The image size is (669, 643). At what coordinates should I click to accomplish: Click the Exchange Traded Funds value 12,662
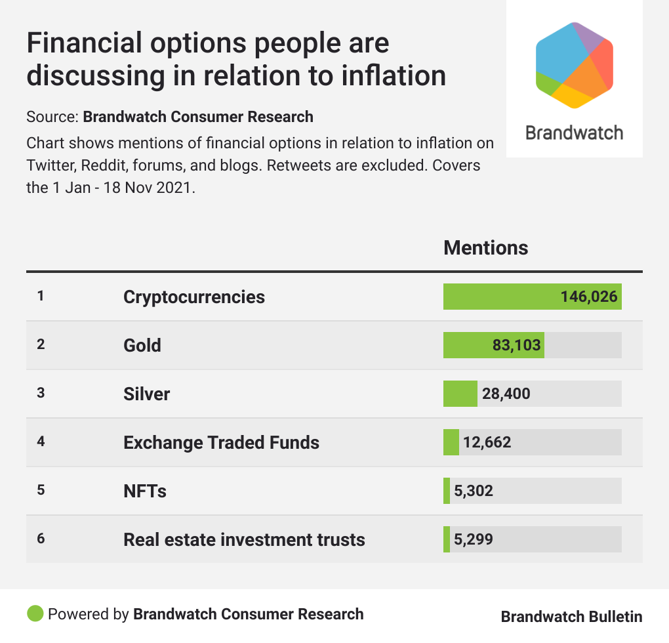coord(487,442)
